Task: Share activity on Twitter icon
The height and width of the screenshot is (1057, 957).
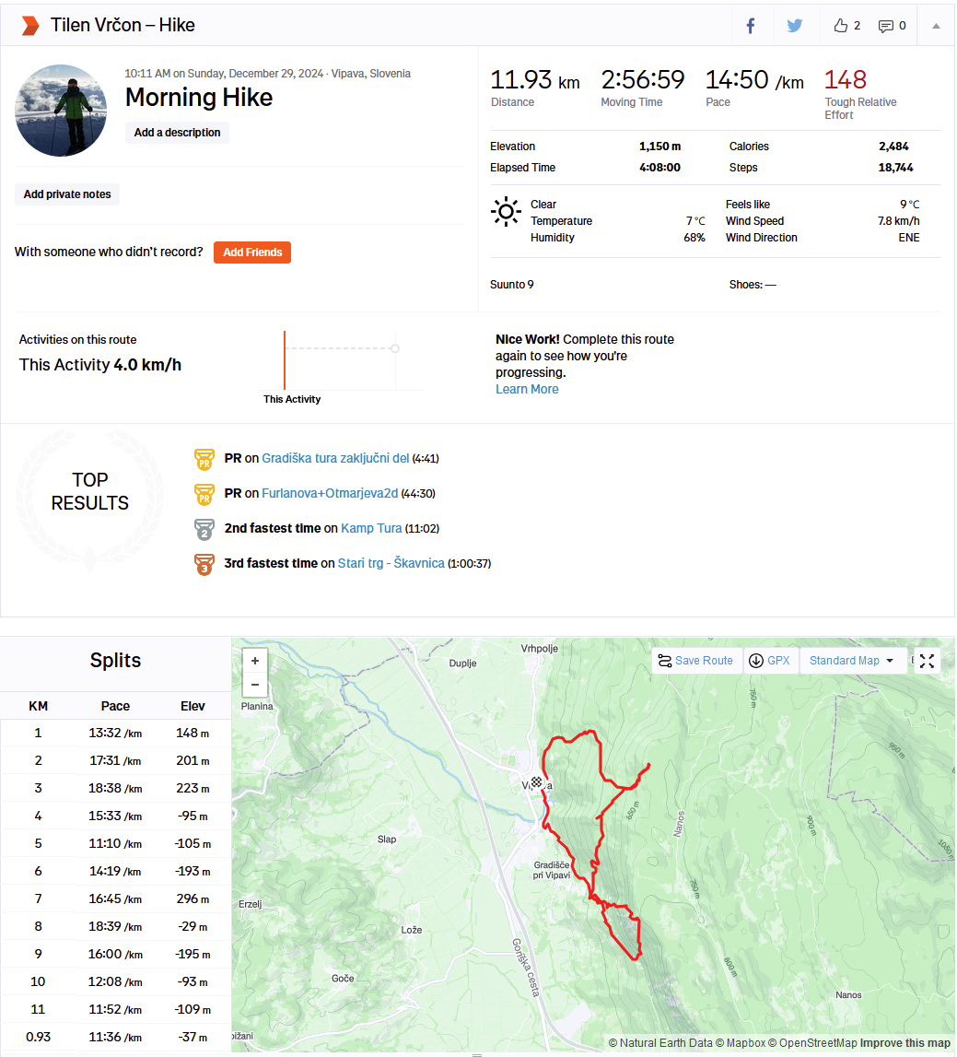Action: pos(795,26)
